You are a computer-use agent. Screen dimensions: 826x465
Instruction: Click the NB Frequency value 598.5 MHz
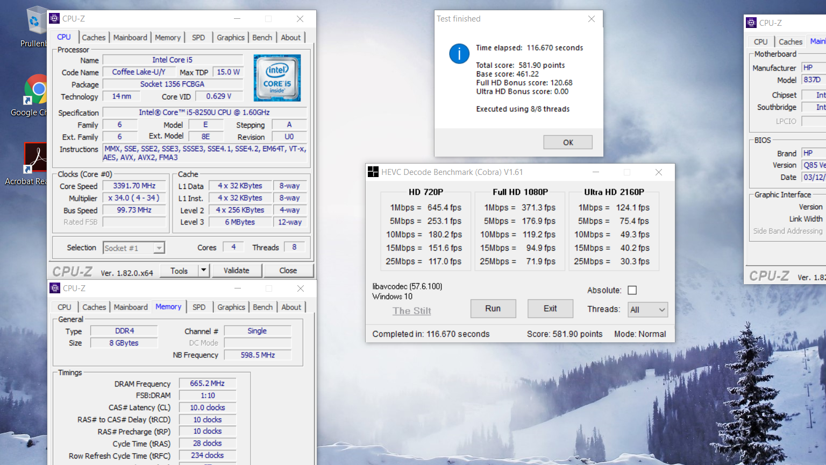258,355
